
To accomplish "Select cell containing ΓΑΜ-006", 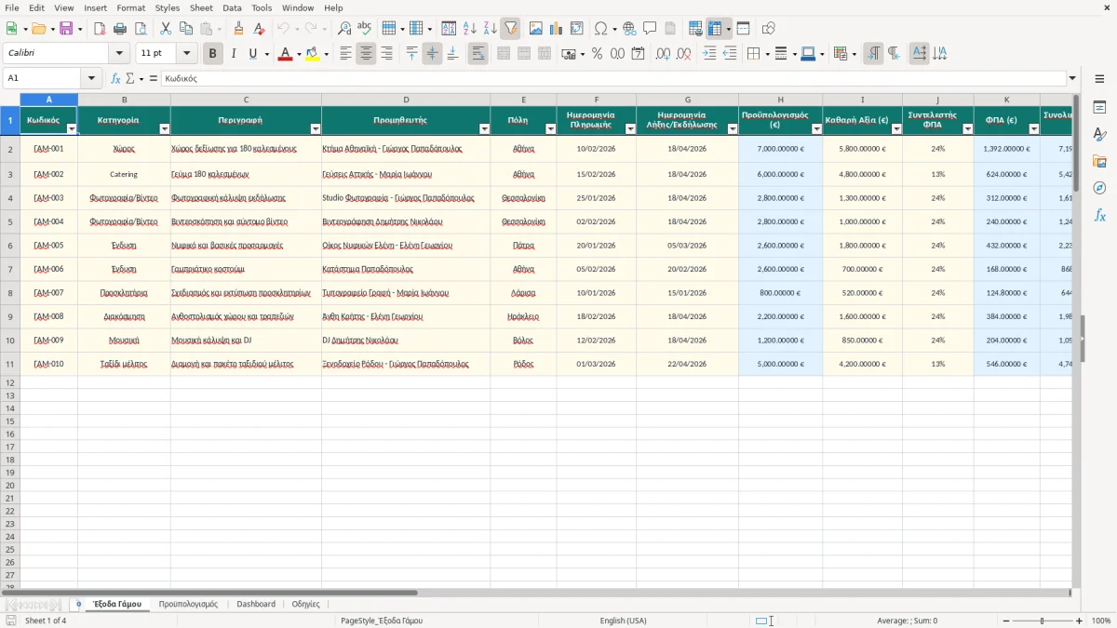I will 48,269.
